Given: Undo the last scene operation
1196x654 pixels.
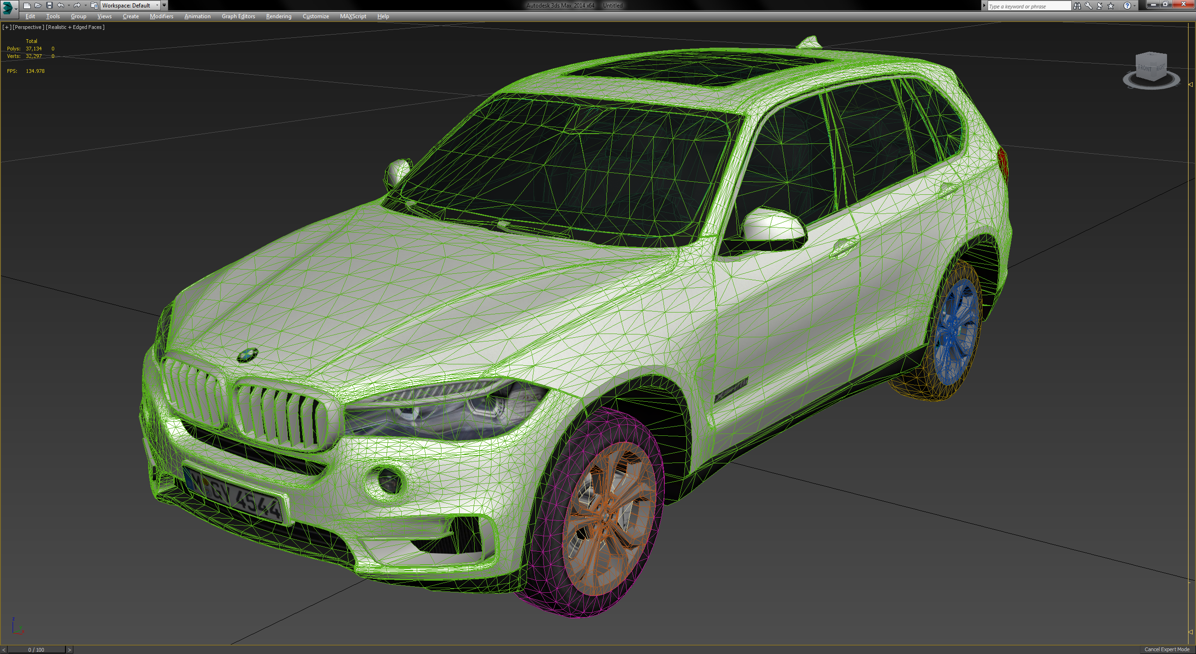Looking at the screenshot, I should pos(60,5).
